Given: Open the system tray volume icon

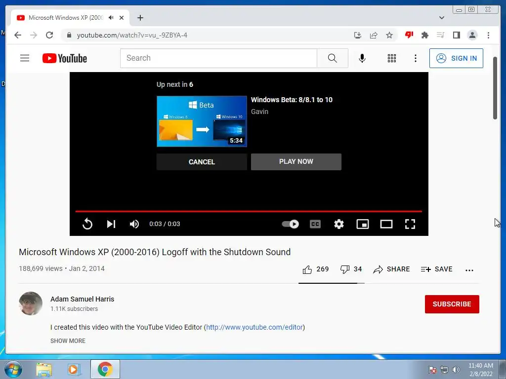Looking at the screenshot, I should click(x=456, y=370).
